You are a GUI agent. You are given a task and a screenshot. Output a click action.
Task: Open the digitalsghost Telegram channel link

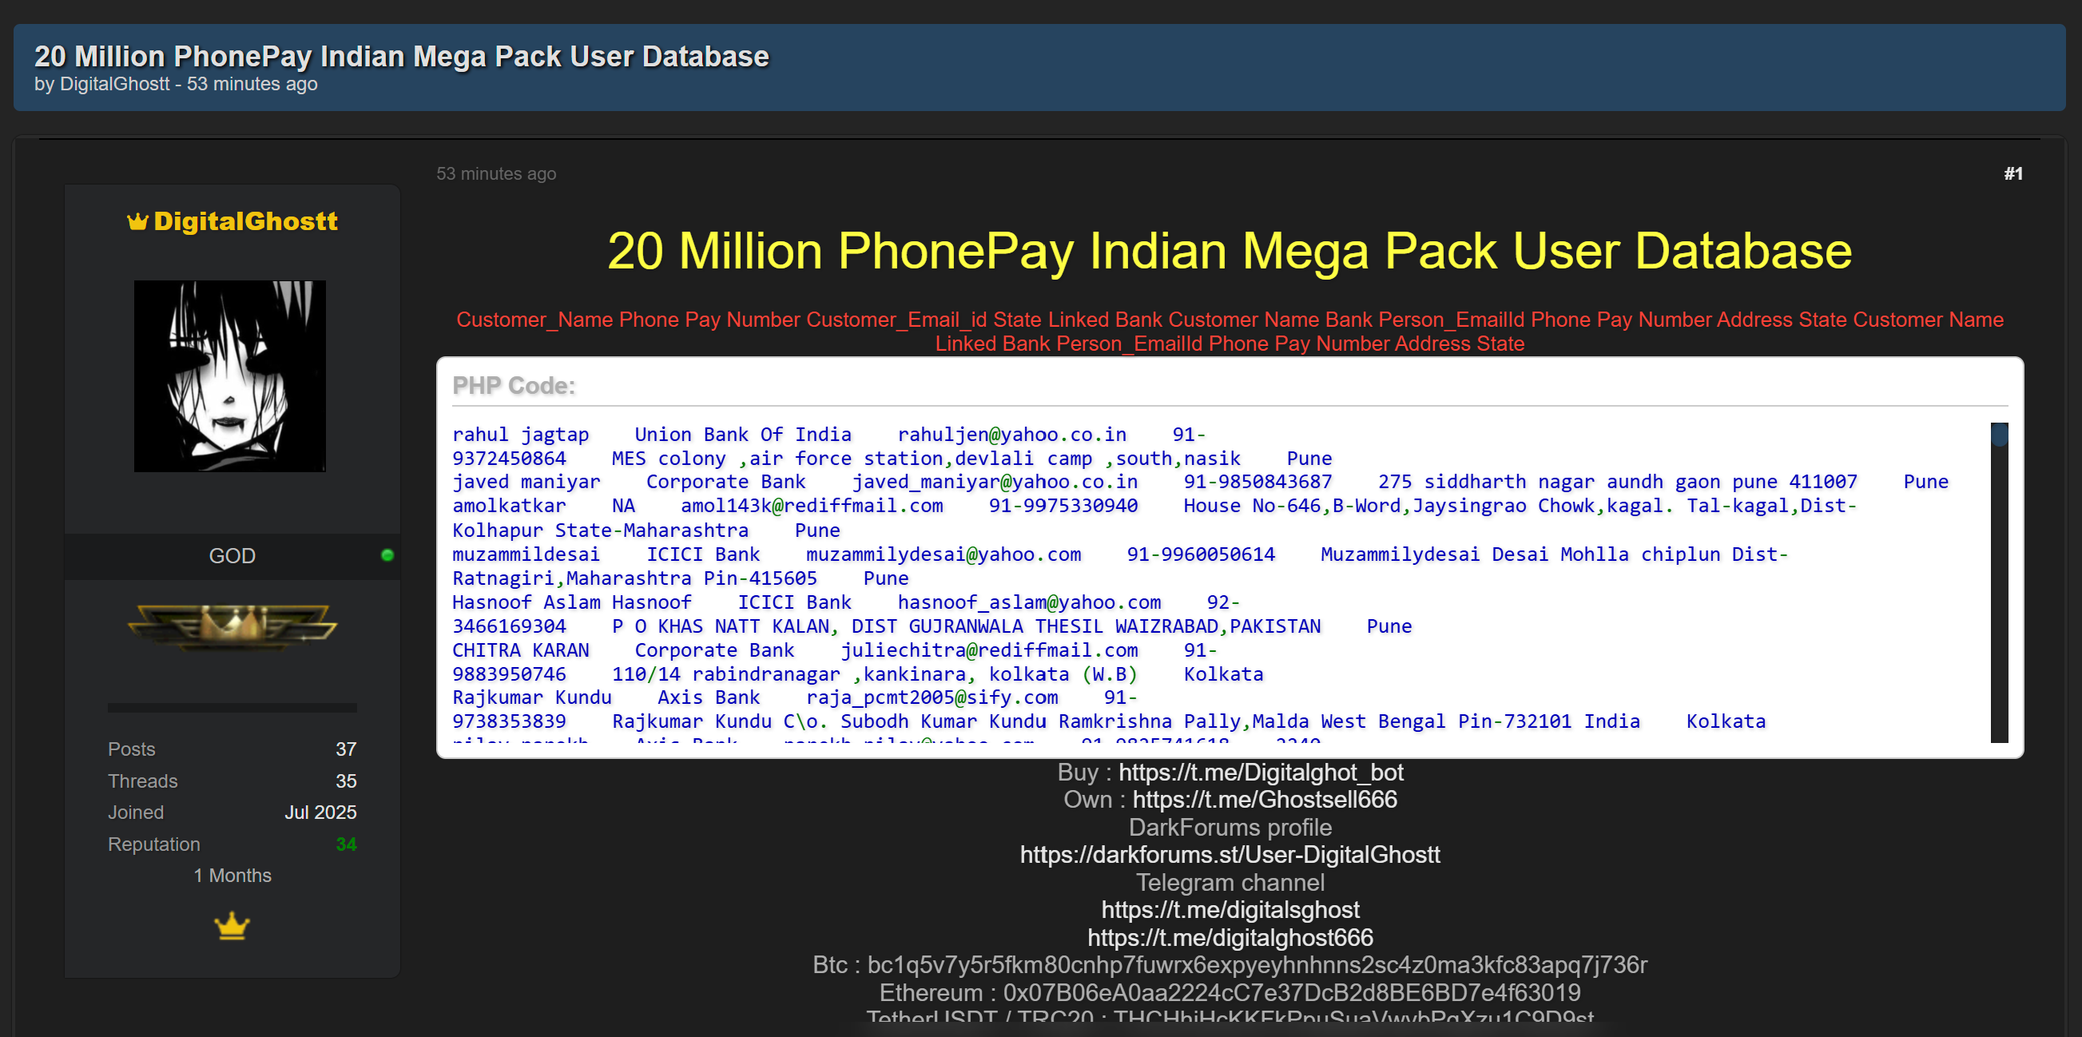point(1230,909)
